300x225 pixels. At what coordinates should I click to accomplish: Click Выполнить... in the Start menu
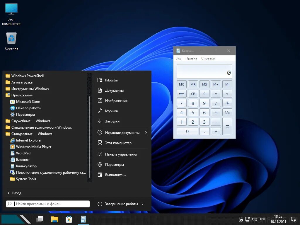click(x=115, y=175)
